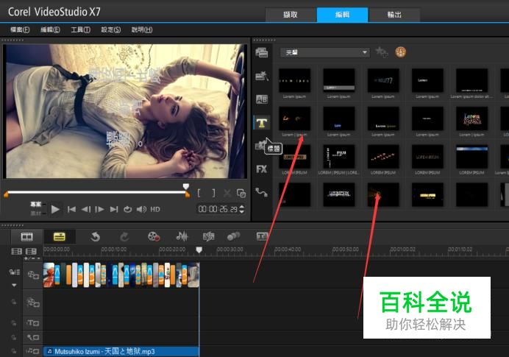The height and width of the screenshot is (357, 509).
Task: Open the 檔案(F) File menu
Action: pyautogui.click(x=20, y=30)
